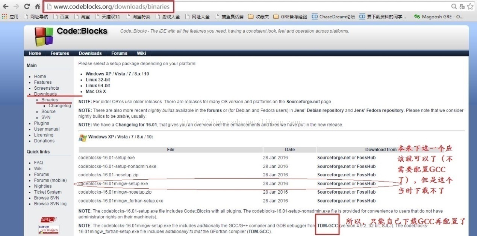Viewport: 477px width, 236px height.
Task: Open Screenshots in the Main sidebar
Action: (x=46, y=88)
